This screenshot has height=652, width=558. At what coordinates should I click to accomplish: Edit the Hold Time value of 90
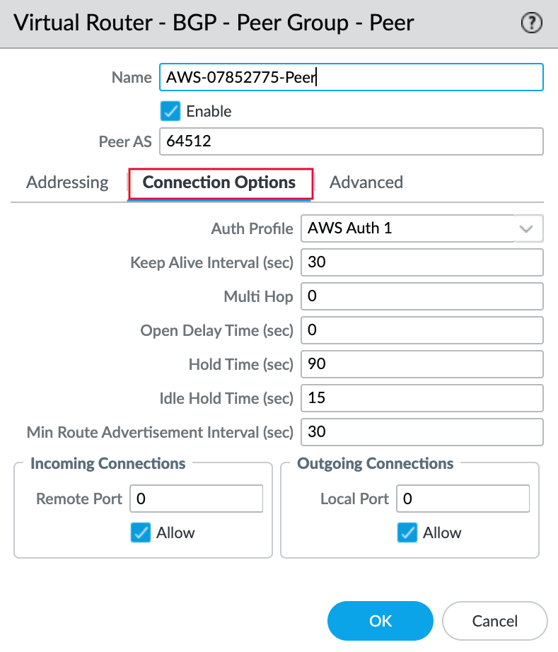pos(422,364)
